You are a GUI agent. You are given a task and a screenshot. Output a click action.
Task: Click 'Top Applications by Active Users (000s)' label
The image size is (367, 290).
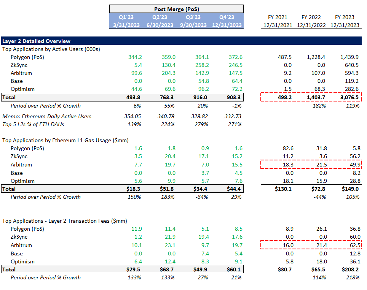51,49
